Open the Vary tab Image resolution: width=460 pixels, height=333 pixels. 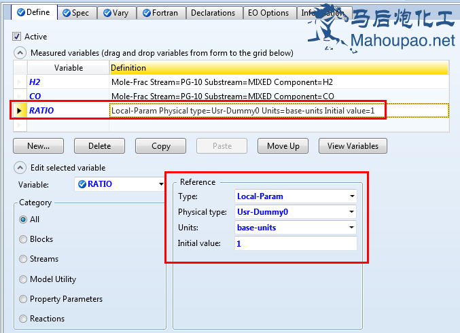[x=116, y=13]
